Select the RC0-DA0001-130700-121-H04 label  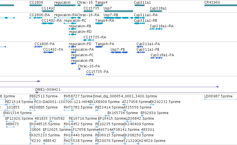tap(62, 102)
